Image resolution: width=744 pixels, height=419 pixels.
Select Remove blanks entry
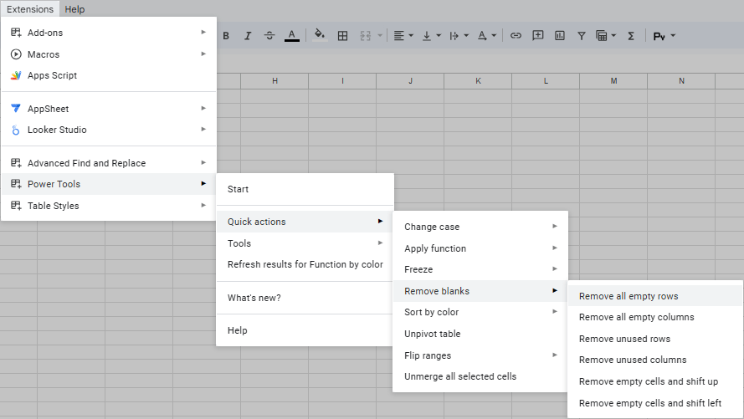coord(480,291)
